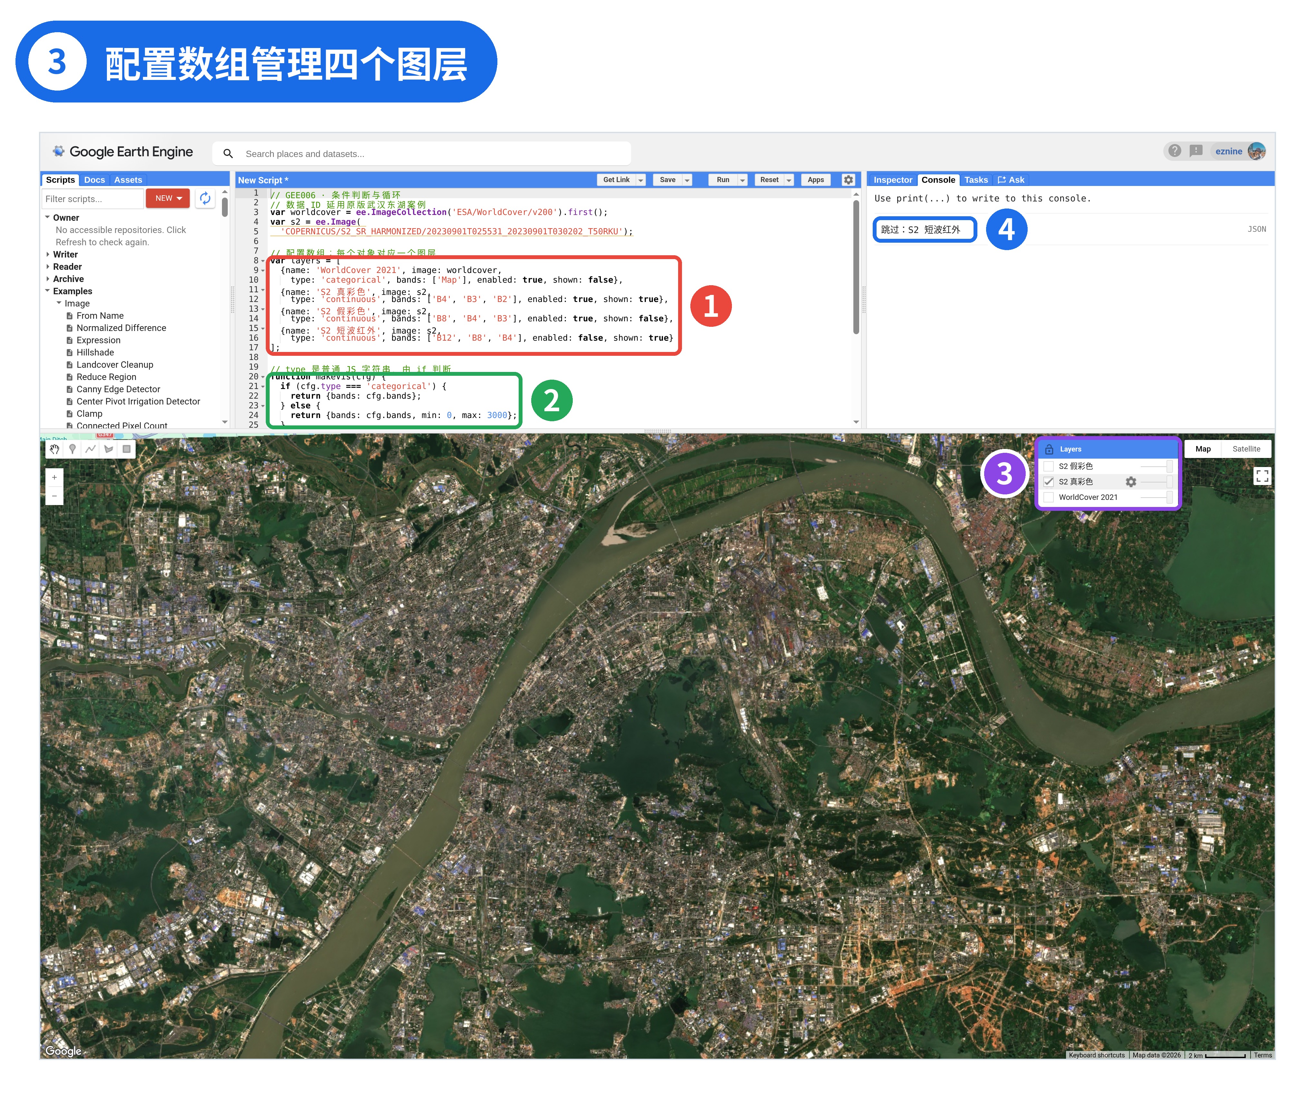The width and height of the screenshot is (1315, 1099).
Task: Select the pan hand map tool
Action: click(x=54, y=449)
